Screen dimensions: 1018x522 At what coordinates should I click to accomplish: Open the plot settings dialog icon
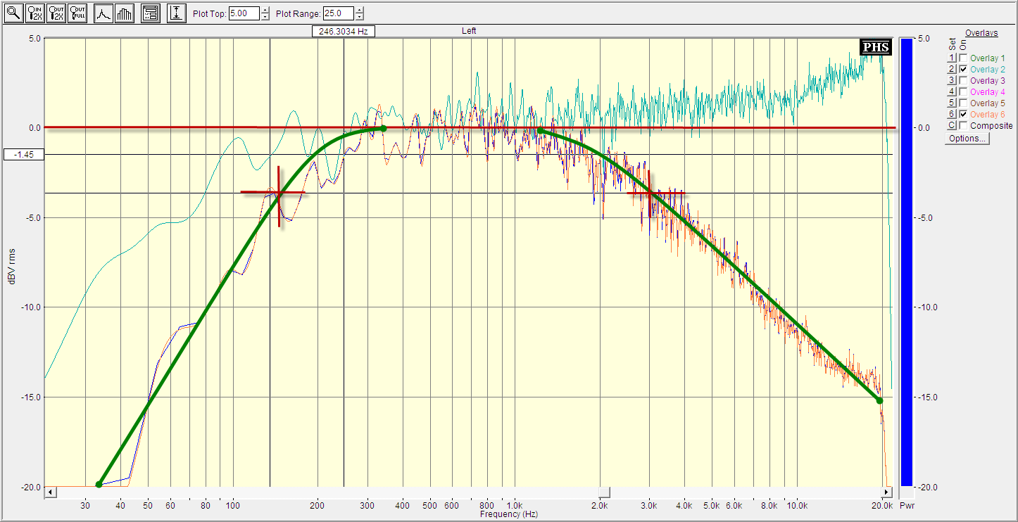point(150,13)
